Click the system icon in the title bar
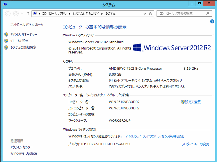The height and width of the screenshot is (162, 218). [5, 4]
